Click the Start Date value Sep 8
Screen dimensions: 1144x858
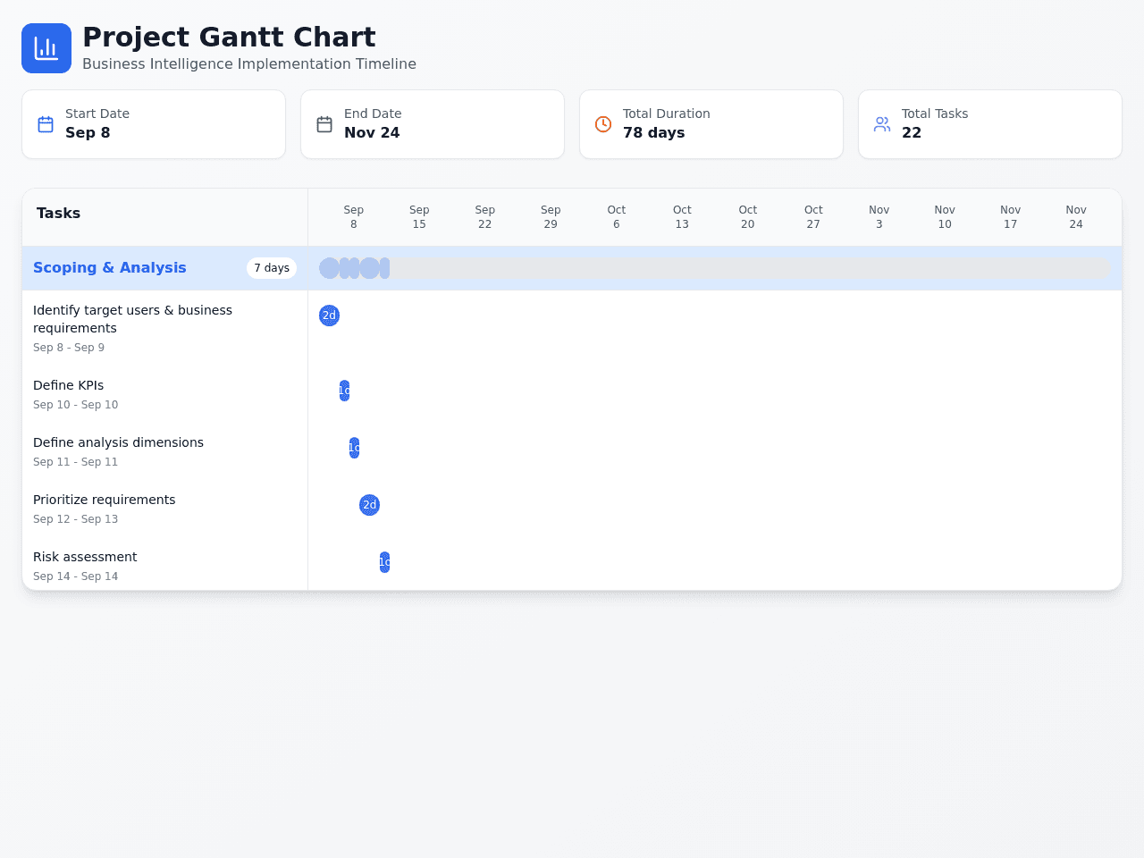pyautogui.click(x=88, y=132)
